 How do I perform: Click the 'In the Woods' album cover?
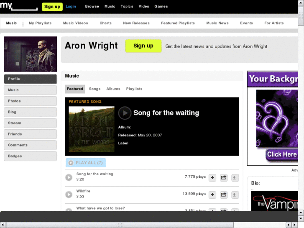[92, 129]
